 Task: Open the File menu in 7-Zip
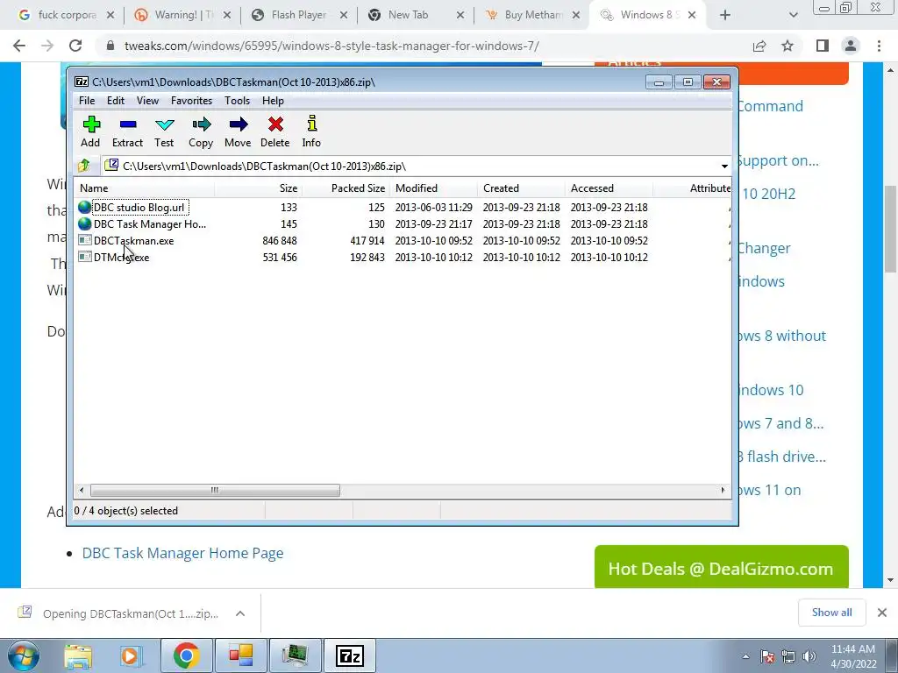87,101
